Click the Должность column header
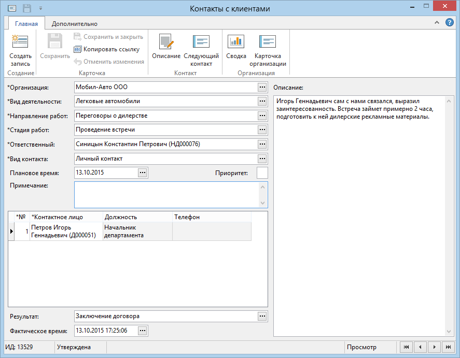The height and width of the screenshot is (358, 460). pyautogui.click(x=137, y=217)
